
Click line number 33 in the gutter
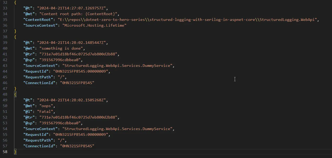[5, 8]
